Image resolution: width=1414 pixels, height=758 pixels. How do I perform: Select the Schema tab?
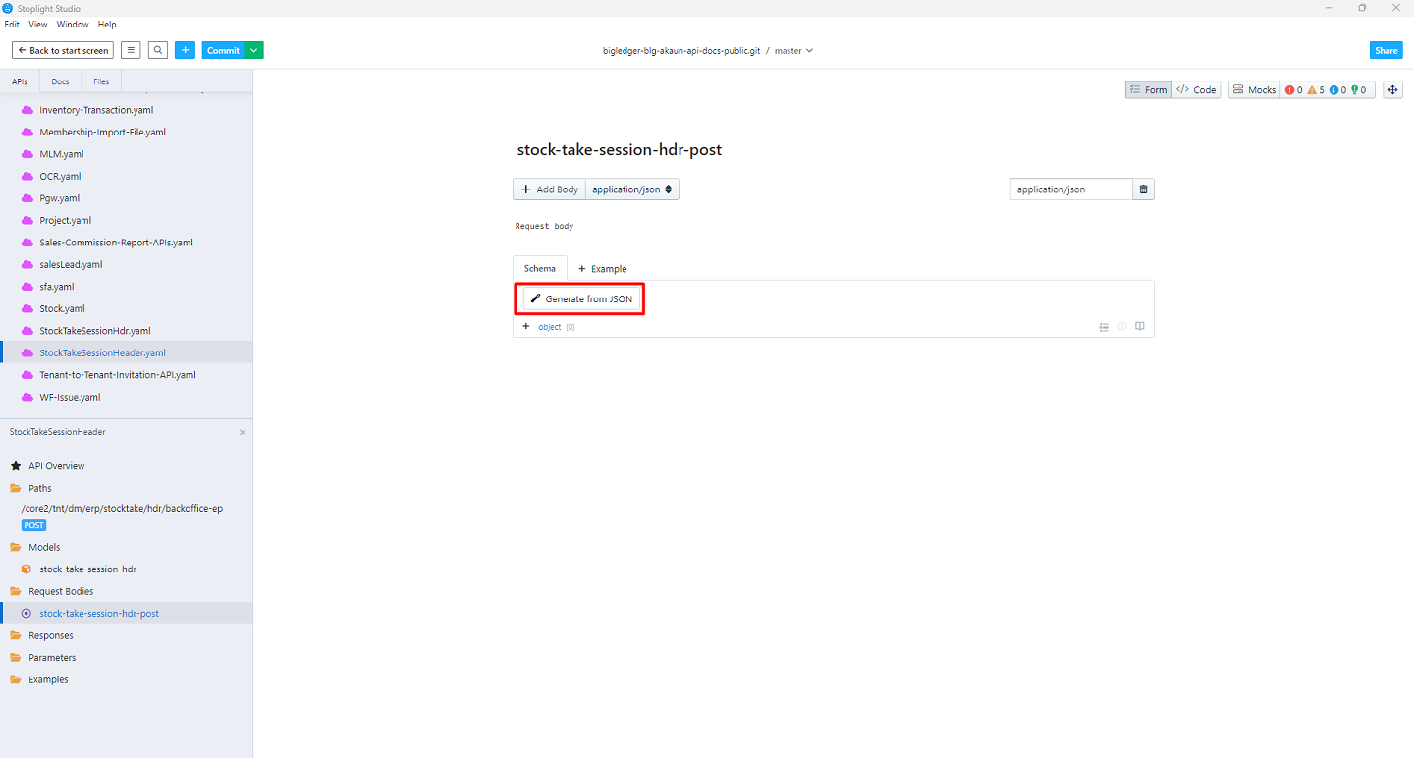pyautogui.click(x=540, y=268)
